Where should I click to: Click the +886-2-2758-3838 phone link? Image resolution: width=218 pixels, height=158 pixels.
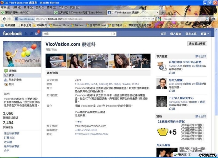(x=86, y=130)
